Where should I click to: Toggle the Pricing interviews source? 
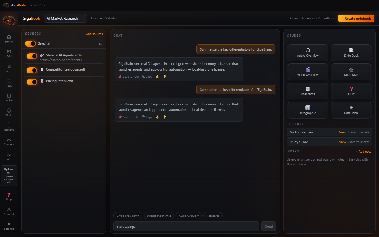pos(32,82)
